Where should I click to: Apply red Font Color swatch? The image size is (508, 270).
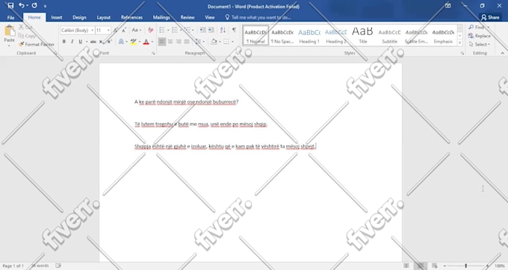pos(146,41)
